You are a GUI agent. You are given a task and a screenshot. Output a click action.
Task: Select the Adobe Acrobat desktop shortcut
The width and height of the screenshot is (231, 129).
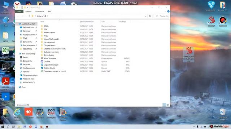tap(5, 84)
